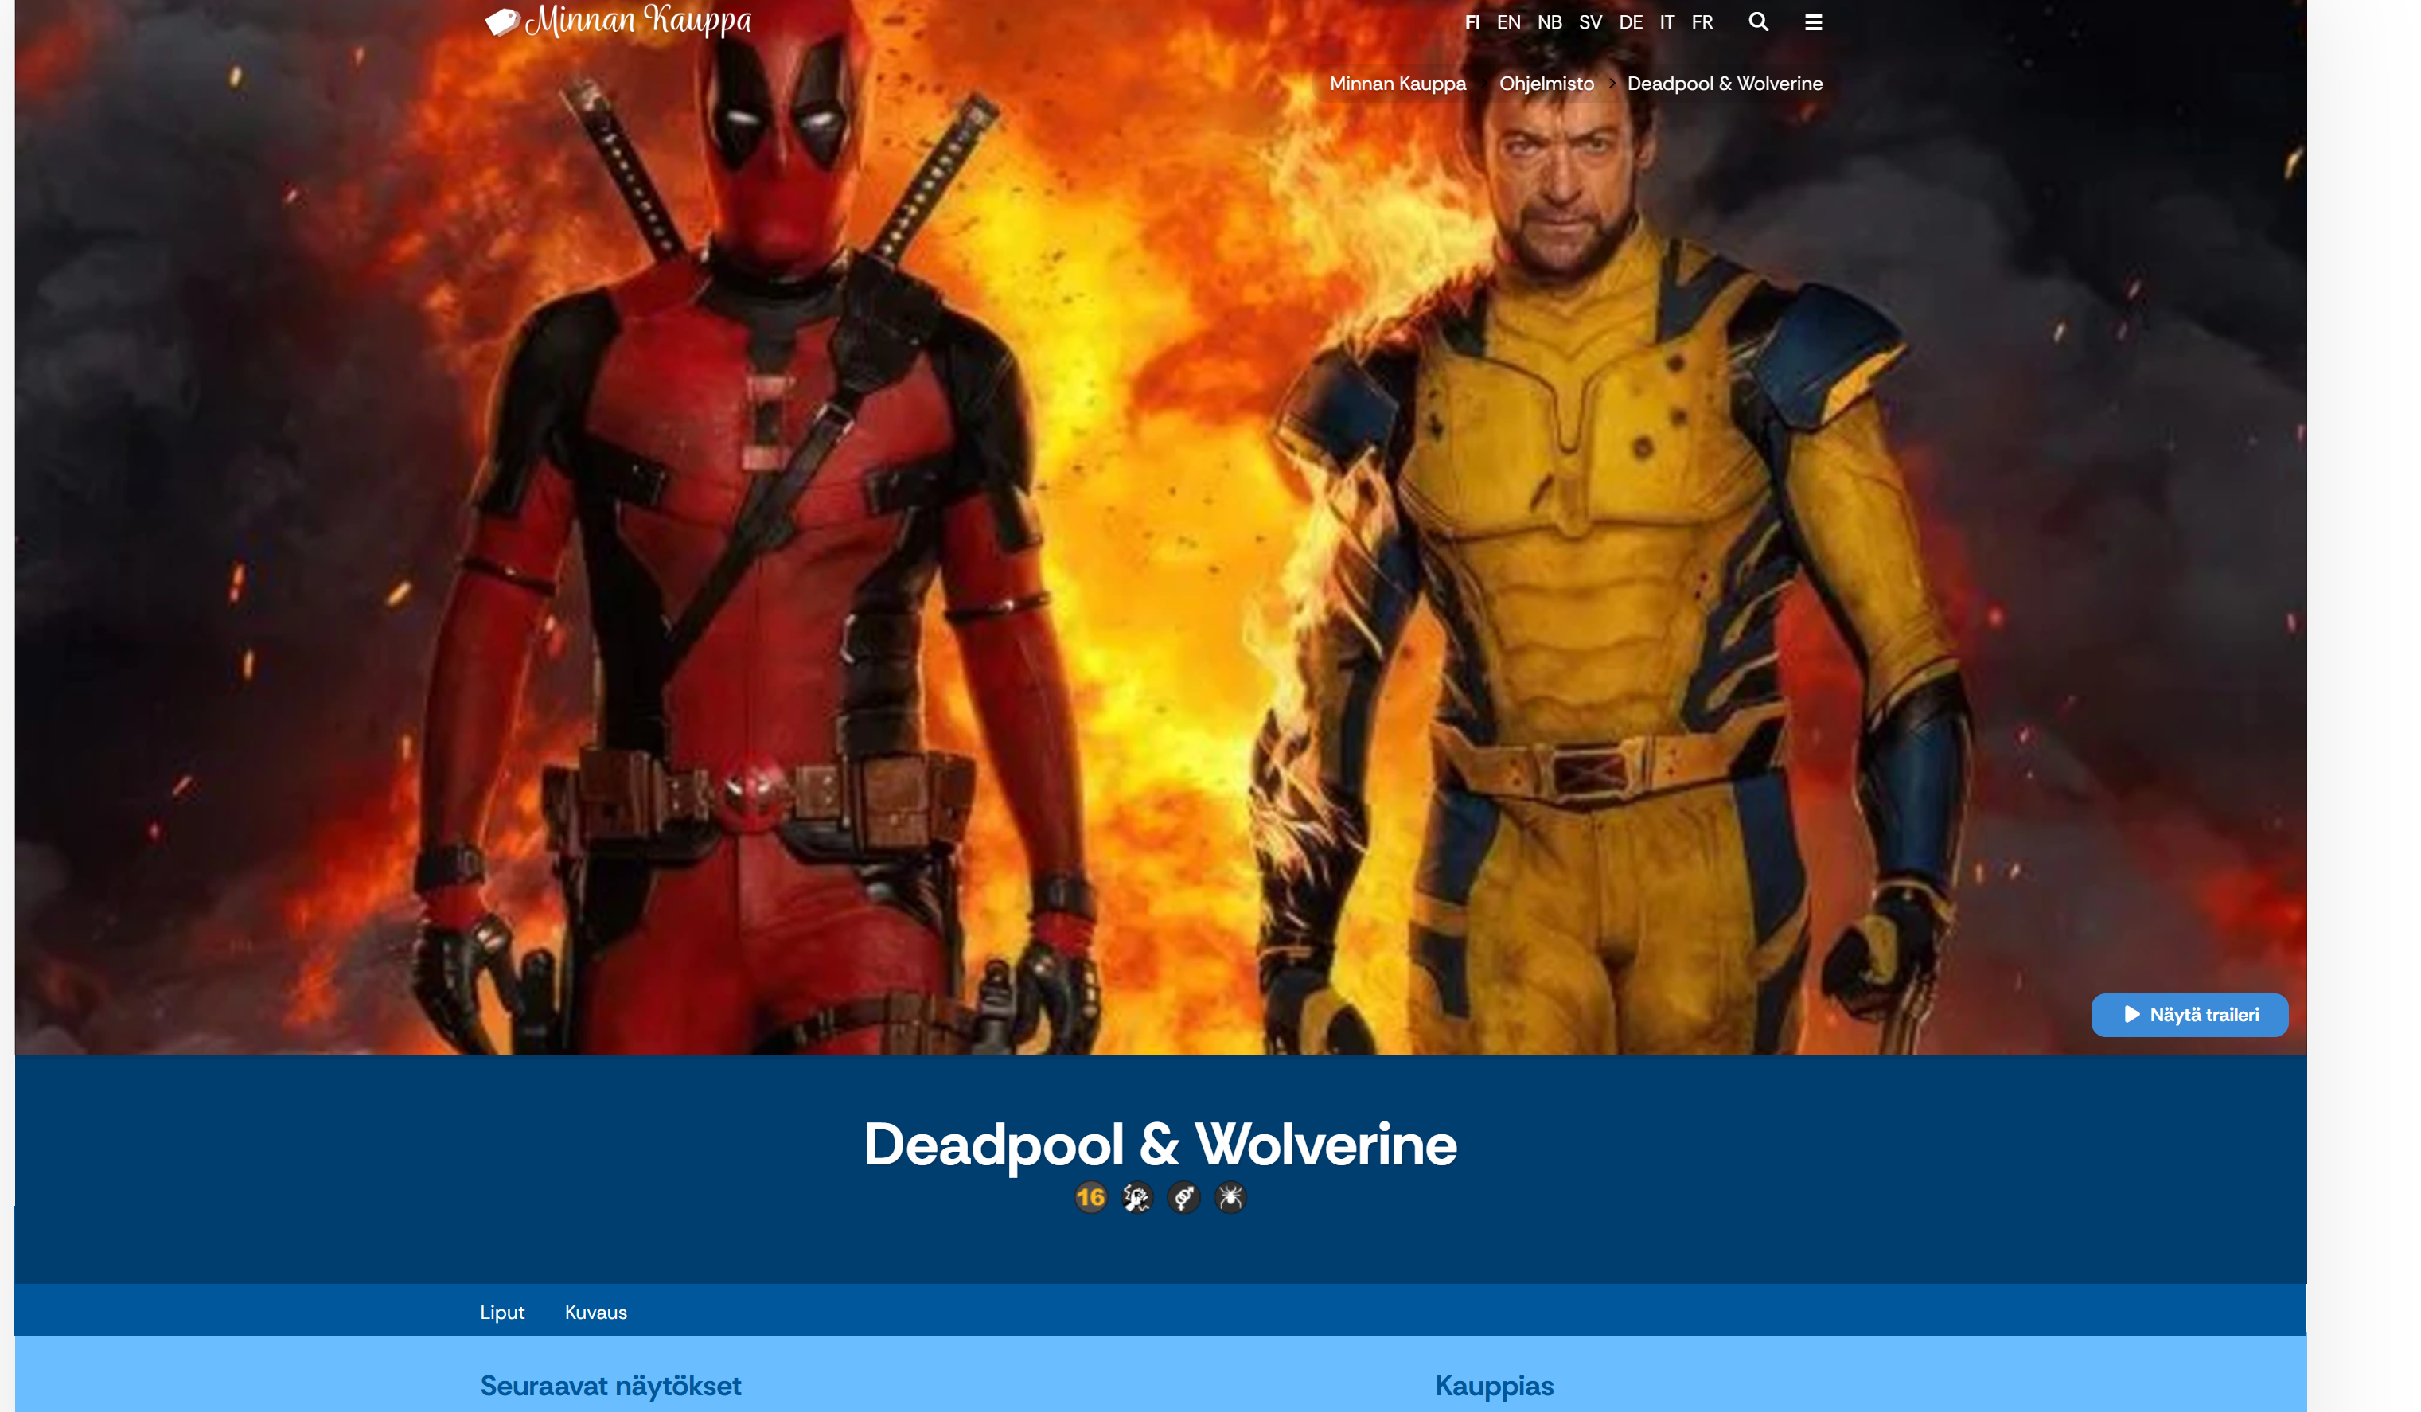Switch language to DE
This screenshot has width=2421, height=1412.
[x=1631, y=22]
